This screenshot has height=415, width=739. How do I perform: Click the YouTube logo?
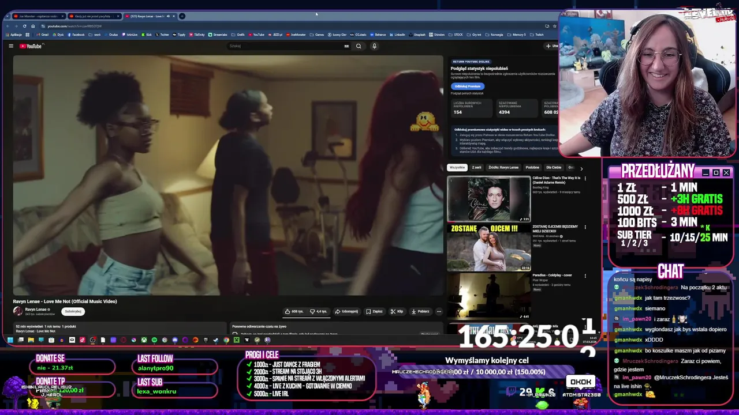31,46
